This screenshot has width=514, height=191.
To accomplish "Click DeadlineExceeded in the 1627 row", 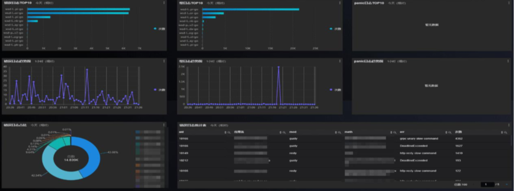I will point(414,146).
